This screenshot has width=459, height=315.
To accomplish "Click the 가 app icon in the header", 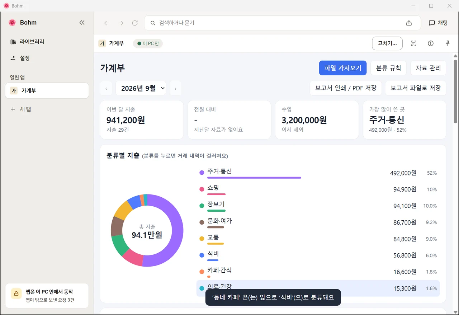I will tap(102, 43).
